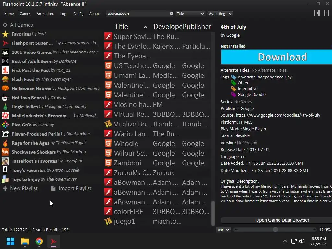Switch to the Animations tab
Image resolution: width=332 pixels, height=249 pixels.
(x=45, y=14)
